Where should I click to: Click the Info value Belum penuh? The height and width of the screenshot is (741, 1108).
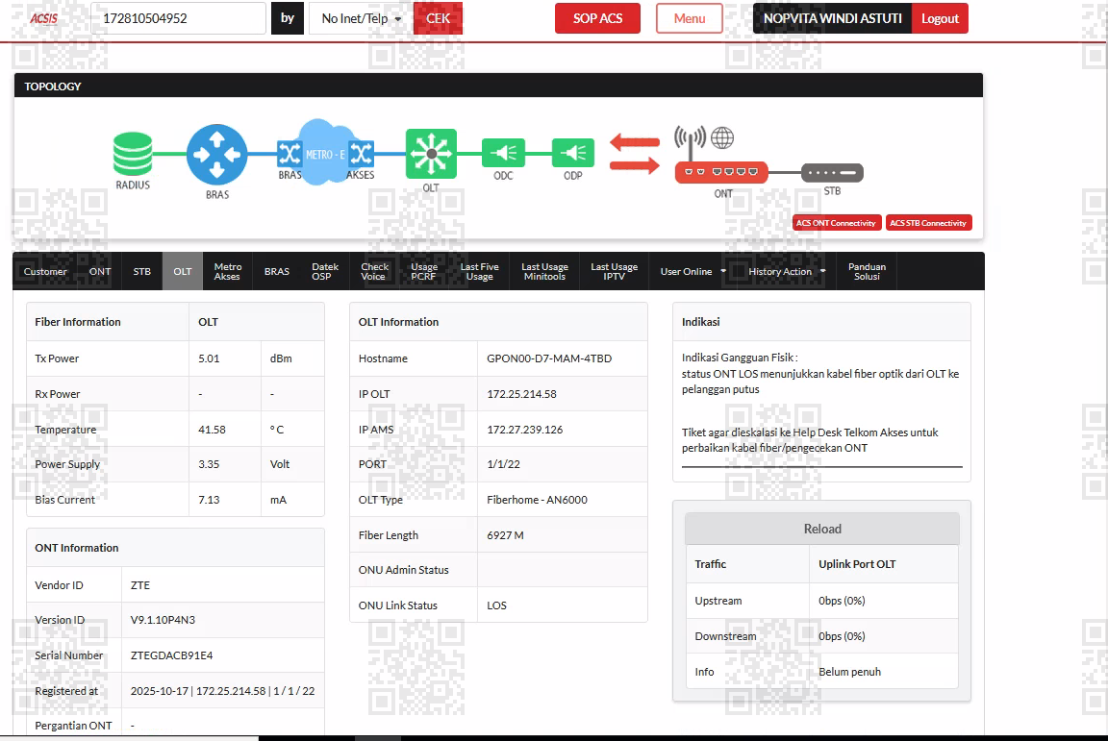pos(849,672)
